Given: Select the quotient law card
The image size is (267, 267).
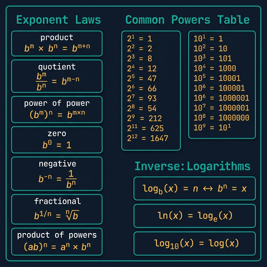Looking at the screenshot, I should (57, 76).
